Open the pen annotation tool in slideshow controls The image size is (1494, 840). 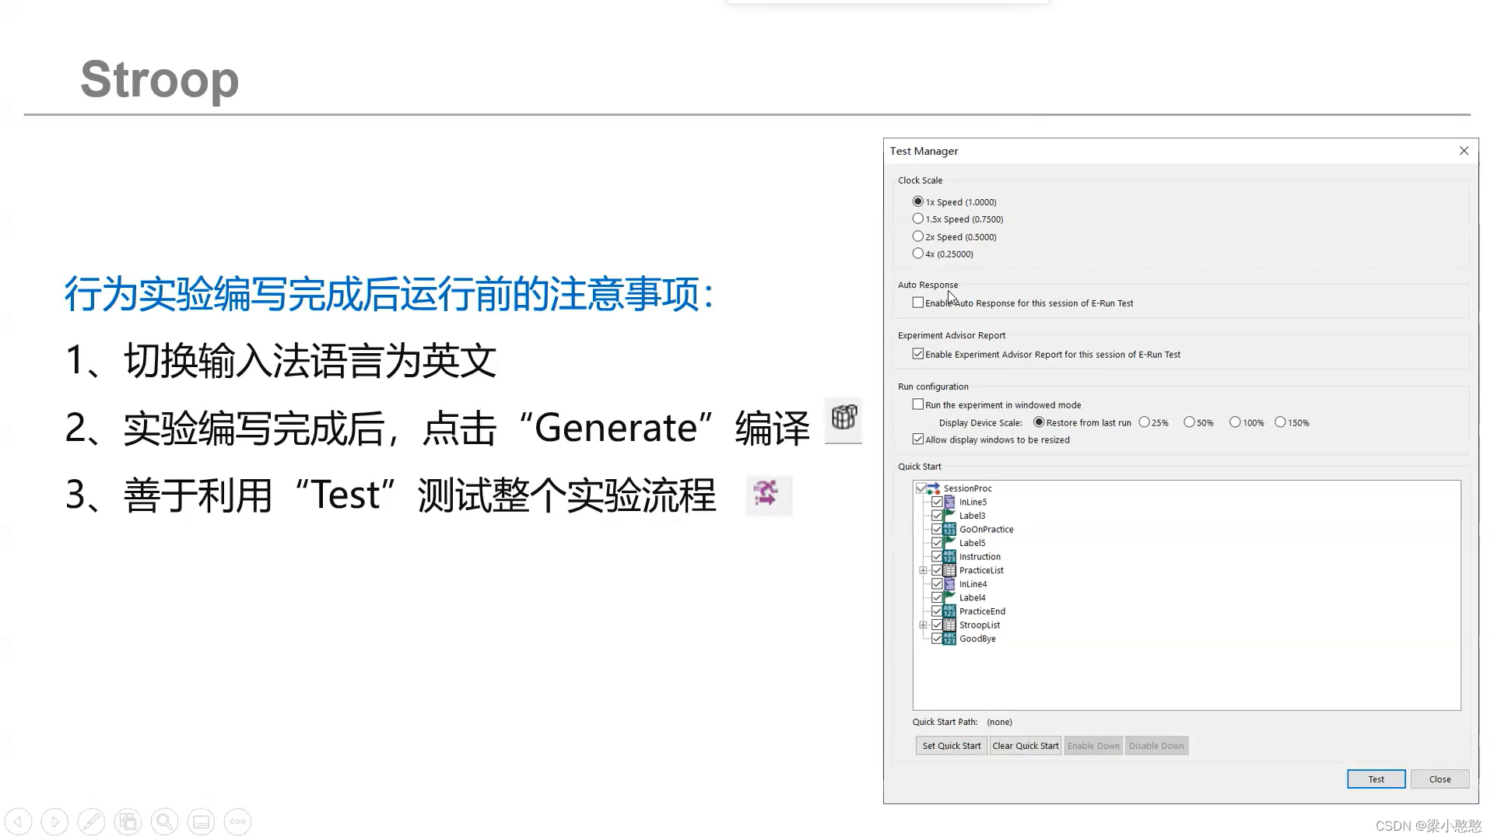(91, 821)
